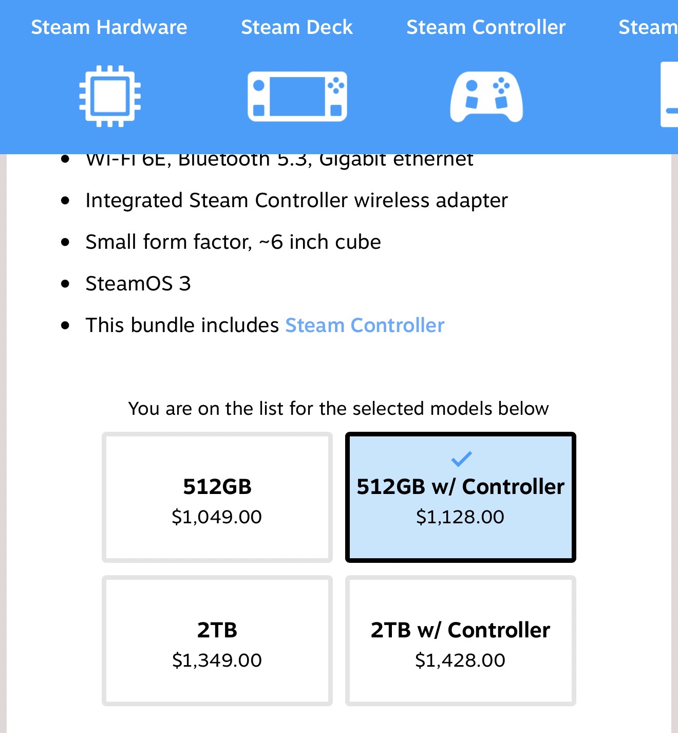Switch to Steam Controller nav label
This screenshot has width=678, height=733.
pyautogui.click(x=486, y=27)
